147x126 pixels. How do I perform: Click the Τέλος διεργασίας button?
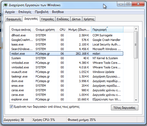(x=125, y=108)
